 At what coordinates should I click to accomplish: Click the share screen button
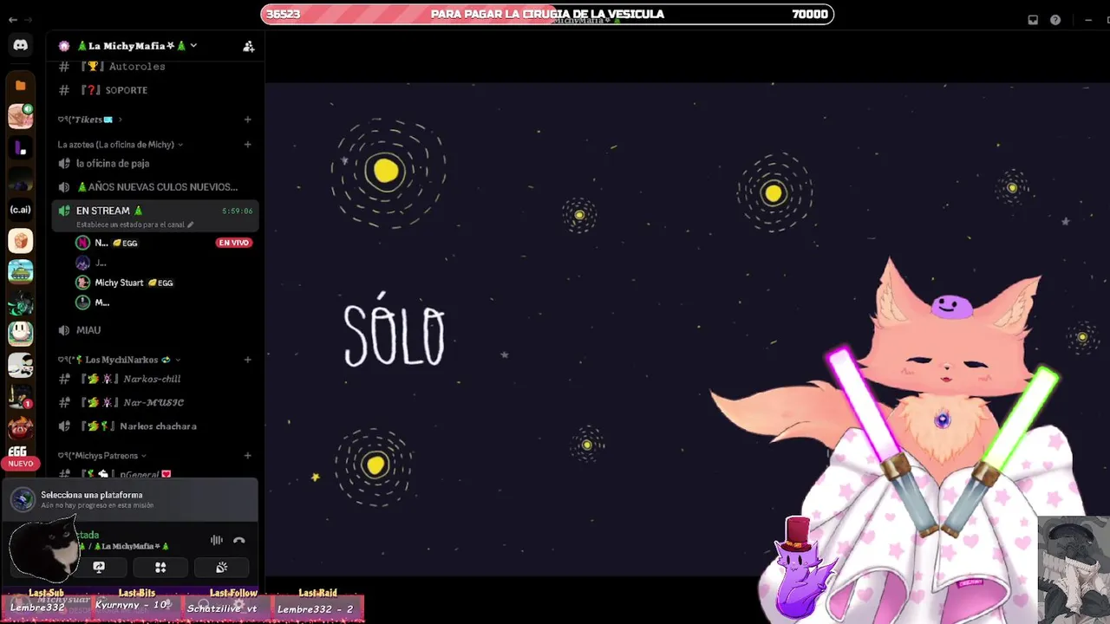[x=99, y=567]
